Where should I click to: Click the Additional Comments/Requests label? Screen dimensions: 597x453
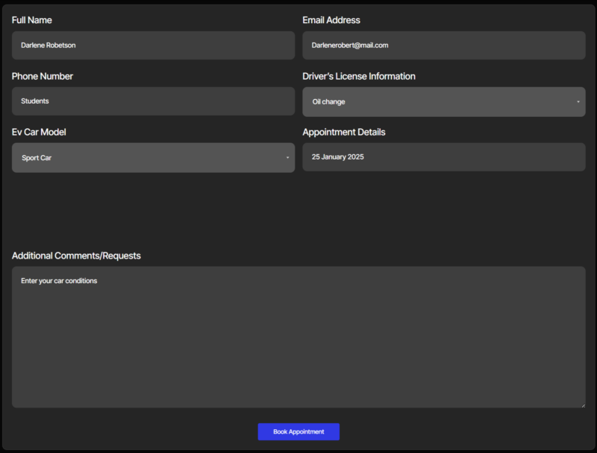pos(76,256)
